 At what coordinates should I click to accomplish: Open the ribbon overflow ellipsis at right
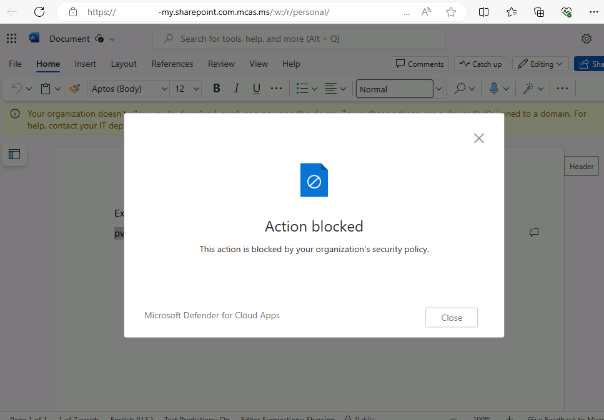pos(562,89)
